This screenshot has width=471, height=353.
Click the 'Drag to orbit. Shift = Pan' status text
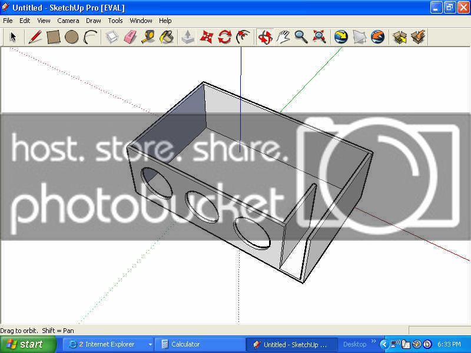pos(37,331)
